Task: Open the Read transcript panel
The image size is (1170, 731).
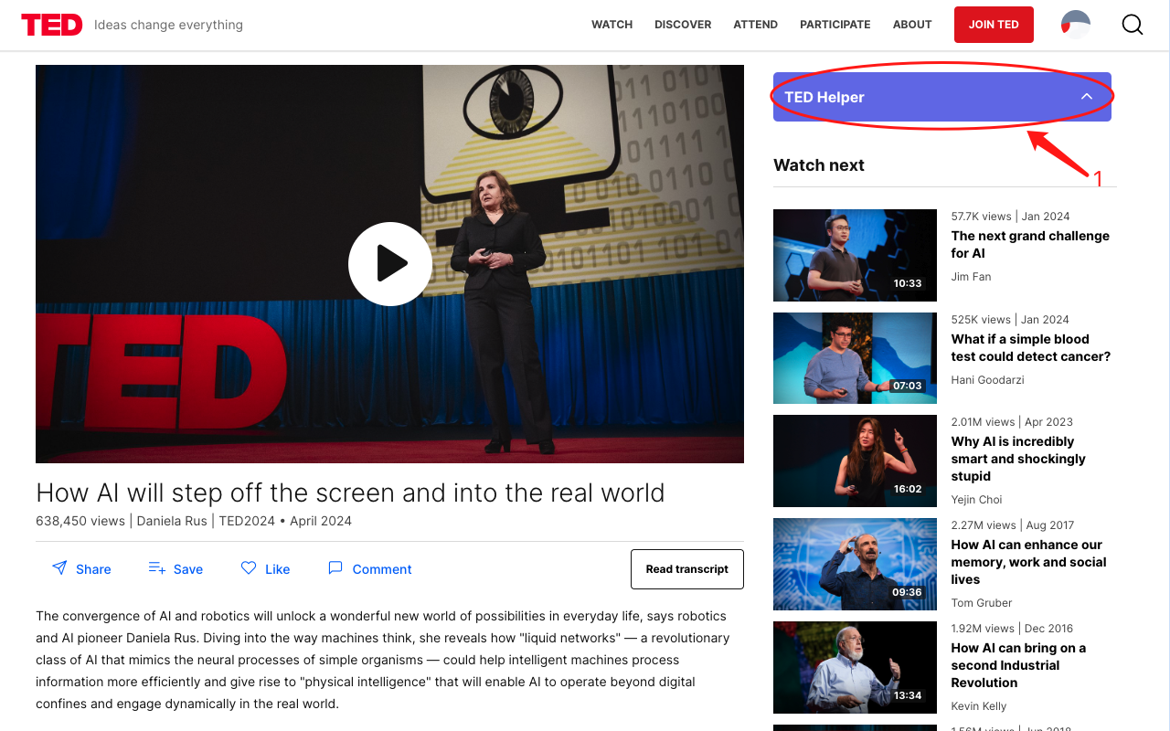Action: point(686,568)
